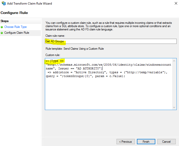Click the custom rule vertical scrollbar track
The image size is (179, 146).
(x=174, y=84)
